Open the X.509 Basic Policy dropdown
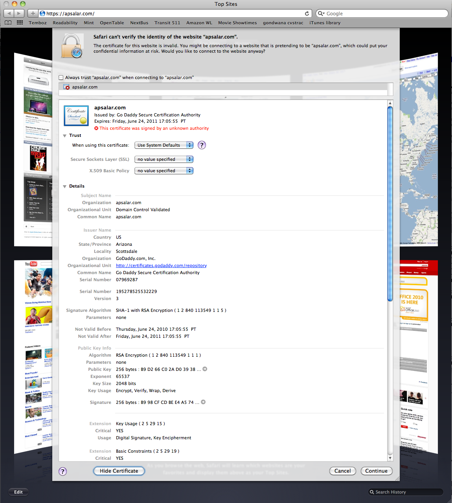452x503 pixels. click(x=164, y=171)
